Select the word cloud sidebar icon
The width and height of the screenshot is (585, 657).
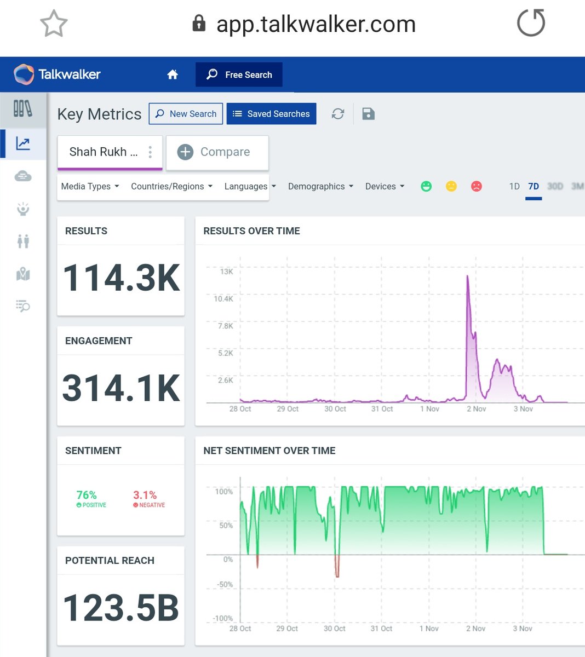(x=22, y=176)
